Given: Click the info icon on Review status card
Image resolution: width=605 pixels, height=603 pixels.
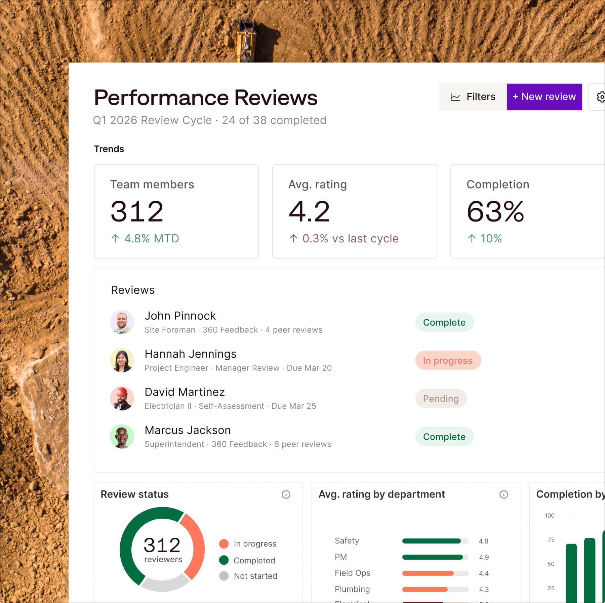Looking at the screenshot, I should (286, 495).
